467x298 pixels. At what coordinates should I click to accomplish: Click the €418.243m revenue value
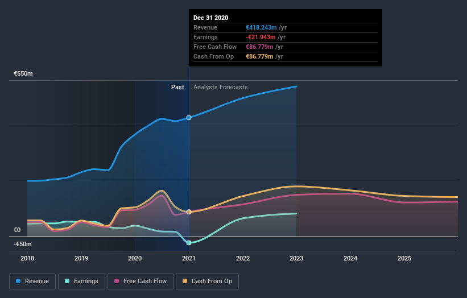pyautogui.click(x=261, y=27)
